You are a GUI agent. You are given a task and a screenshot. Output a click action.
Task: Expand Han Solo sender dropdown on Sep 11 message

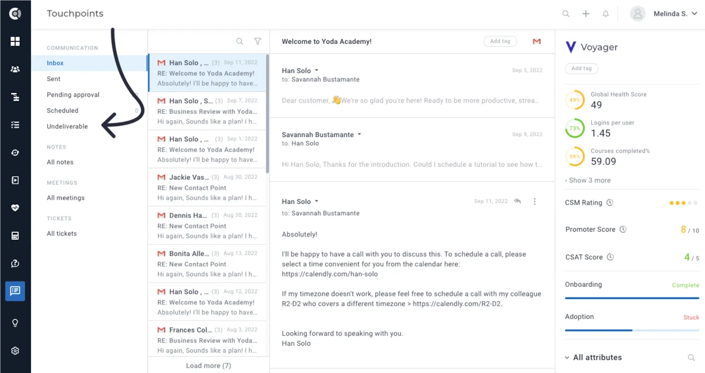[x=316, y=201]
